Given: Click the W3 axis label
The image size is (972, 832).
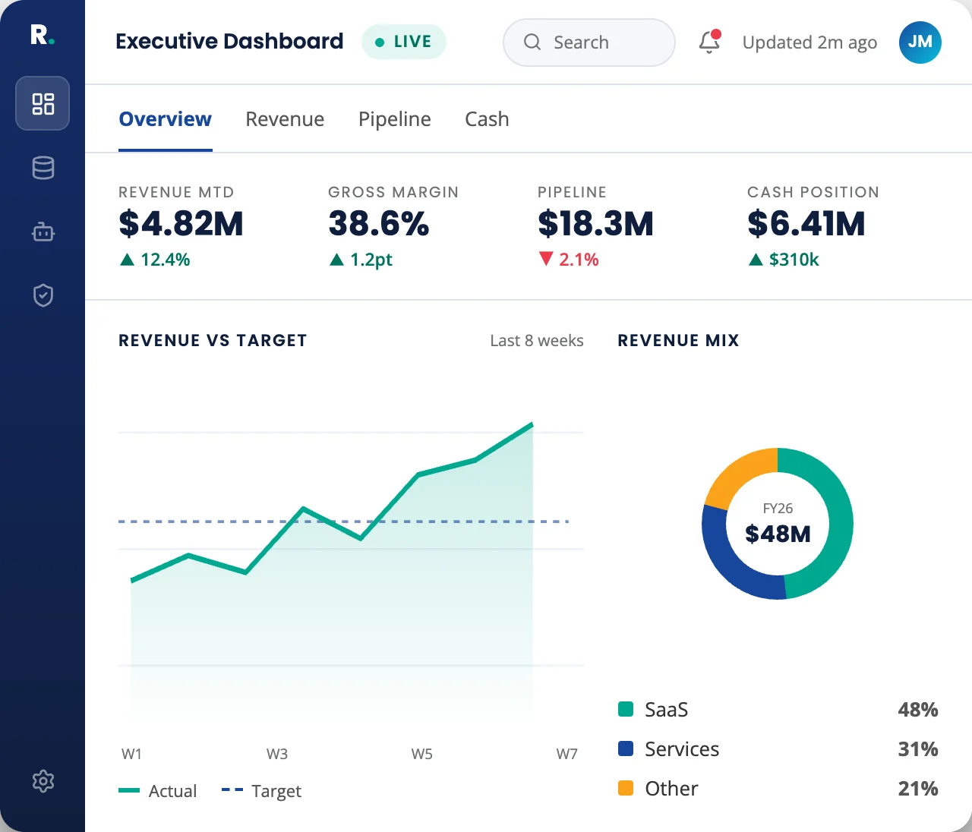Looking at the screenshot, I should pyautogui.click(x=277, y=754).
